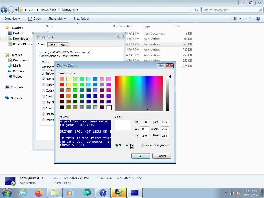Open the Organize menu in Explorer
Image resolution: width=264 pixels, height=198 pixels.
tap(12, 19)
